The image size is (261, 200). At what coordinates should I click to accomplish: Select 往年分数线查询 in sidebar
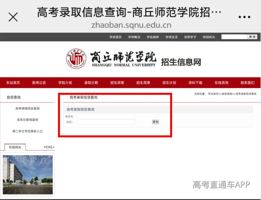[27, 120]
